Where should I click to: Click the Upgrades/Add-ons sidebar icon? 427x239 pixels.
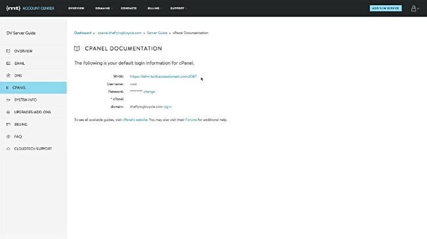9,112
